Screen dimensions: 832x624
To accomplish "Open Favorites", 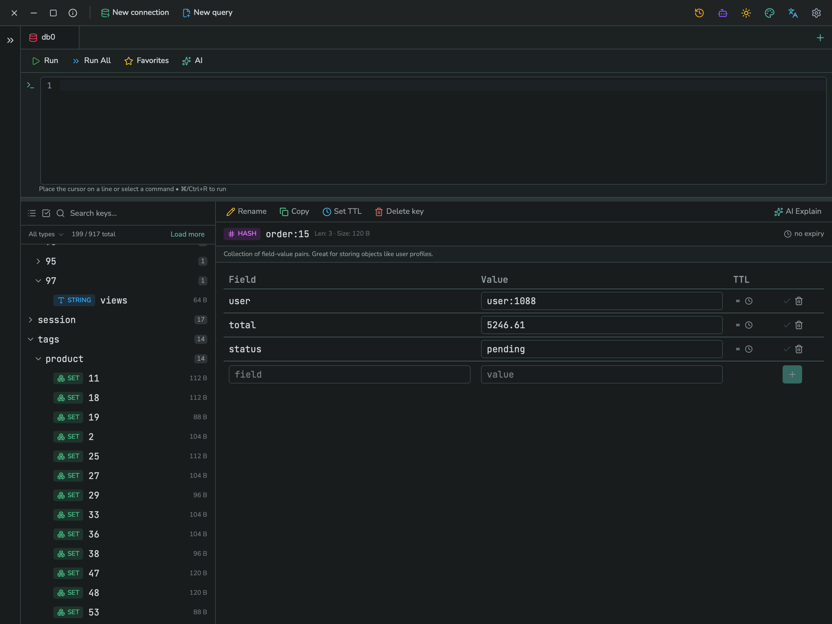I will tap(146, 60).
